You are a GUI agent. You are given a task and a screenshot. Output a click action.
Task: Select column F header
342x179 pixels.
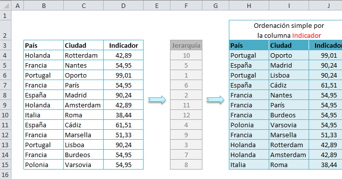186,5
